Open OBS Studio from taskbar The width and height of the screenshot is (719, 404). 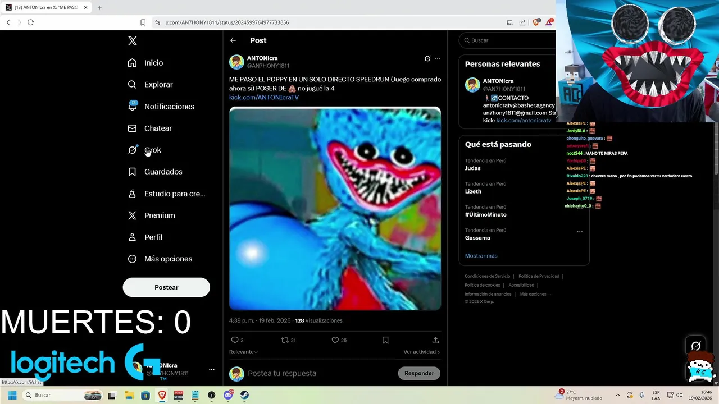point(211,395)
